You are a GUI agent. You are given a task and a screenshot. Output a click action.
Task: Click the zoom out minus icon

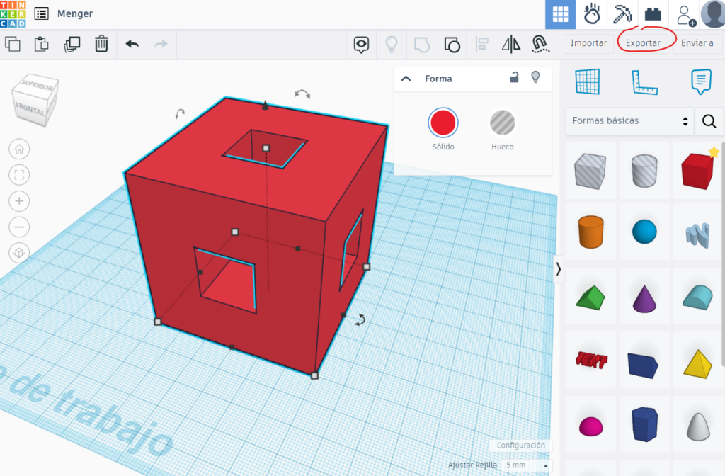click(x=19, y=227)
